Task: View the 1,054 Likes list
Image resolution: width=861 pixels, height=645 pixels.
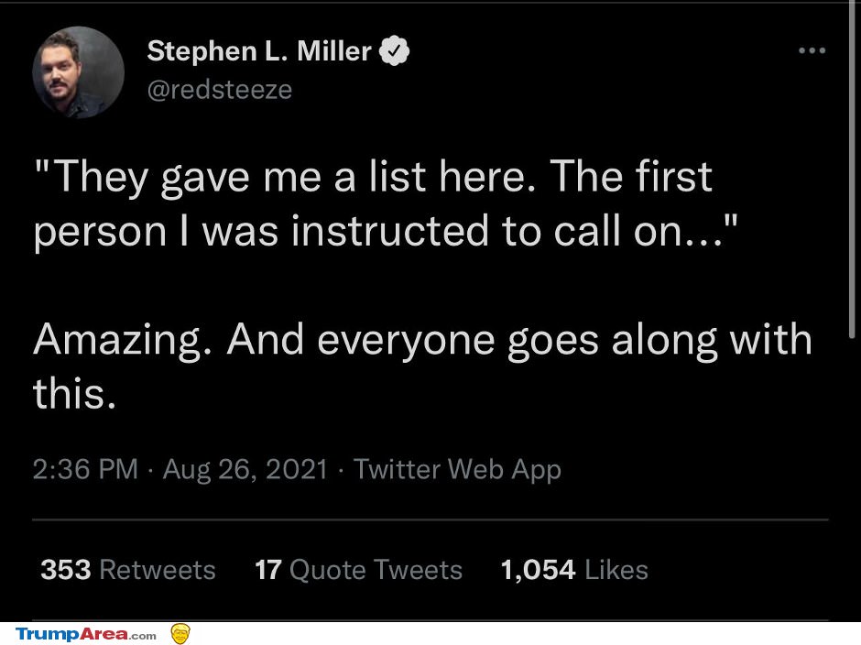Action: [574, 569]
